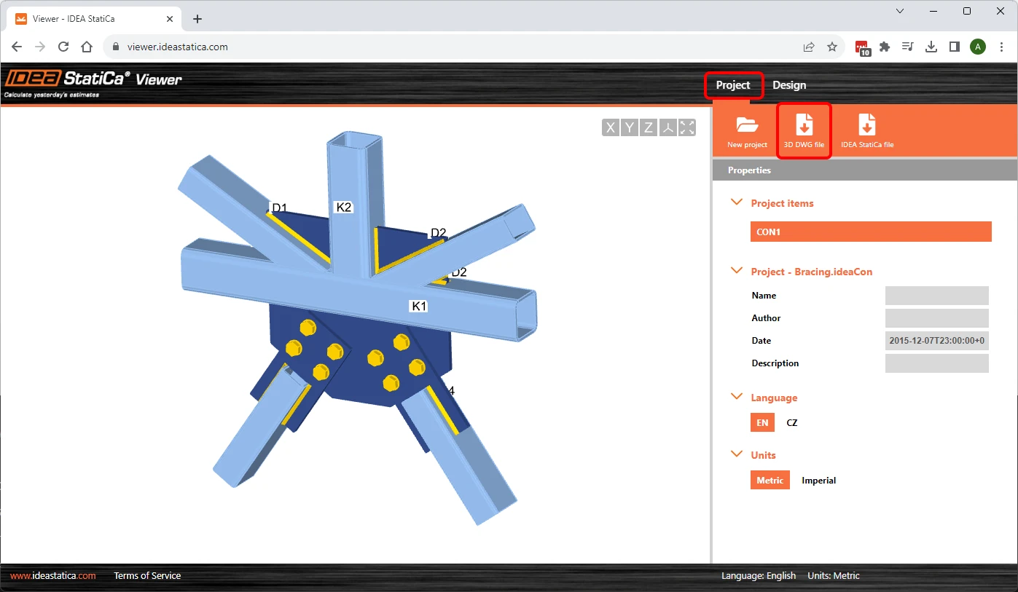
Task: Bookmark this page with star icon
Action: click(x=832, y=47)
